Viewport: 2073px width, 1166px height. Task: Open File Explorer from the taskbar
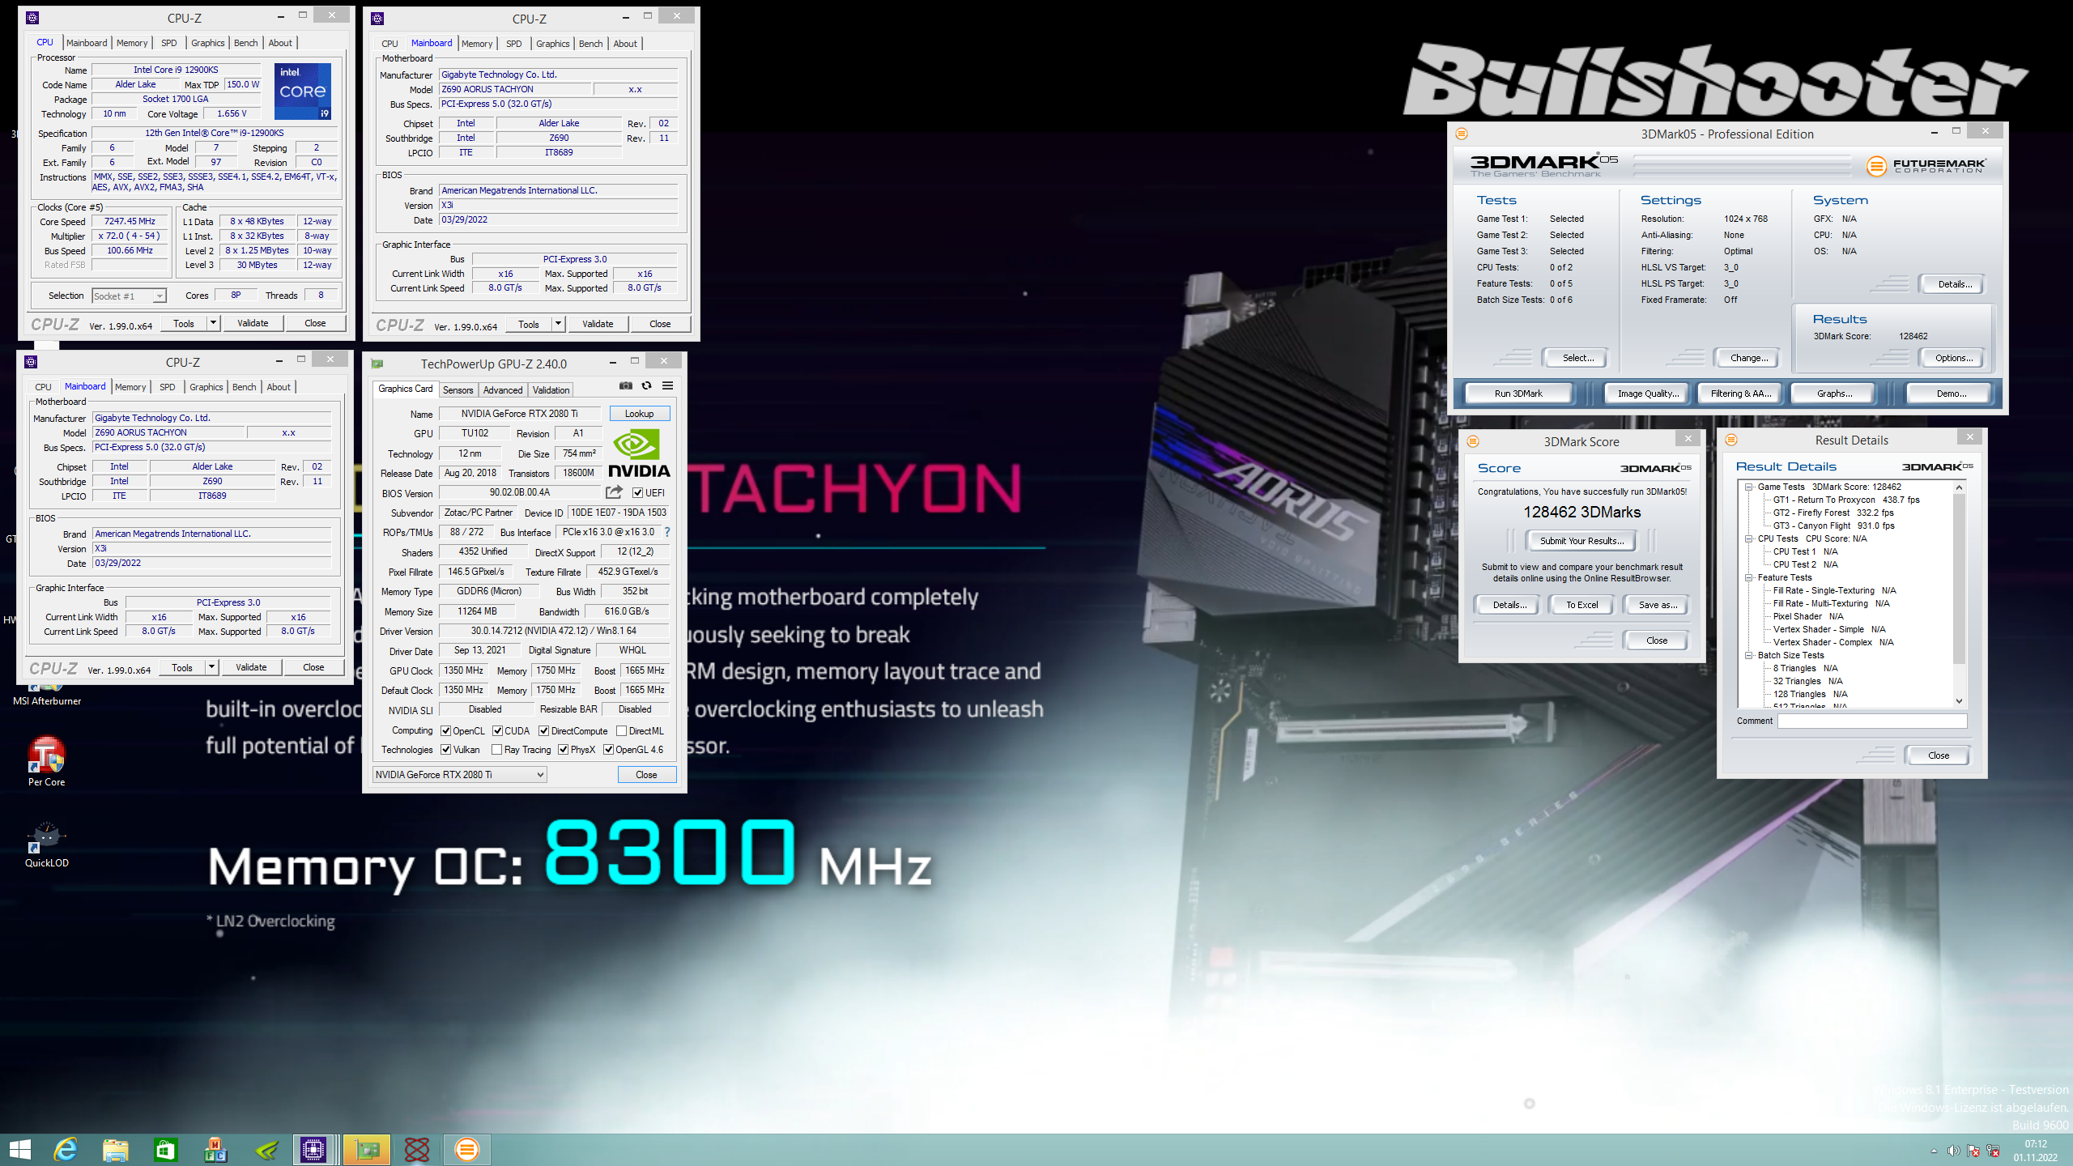tap(116, 1149)
